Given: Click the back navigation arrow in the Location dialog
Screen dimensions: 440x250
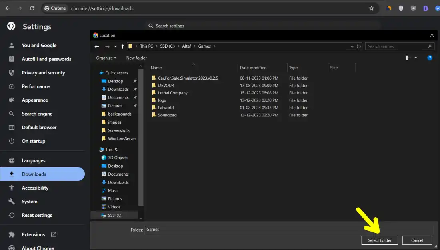Looking at the screenshot, I should 96,46.
